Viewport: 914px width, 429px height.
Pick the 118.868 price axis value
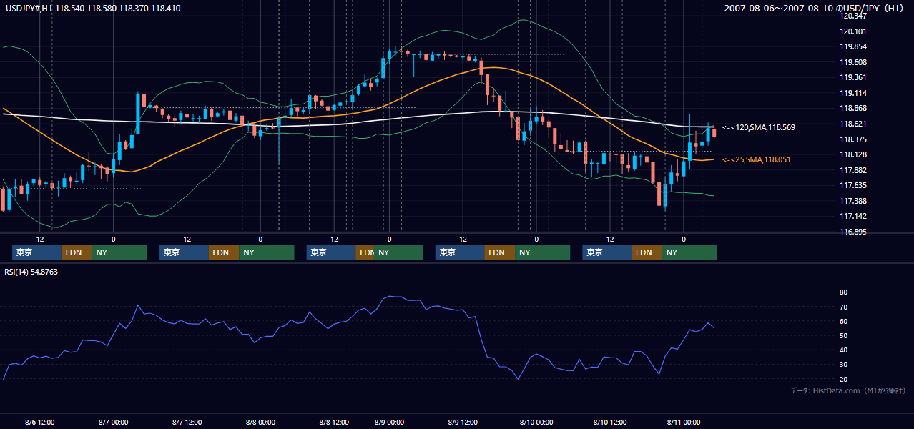(854, 109)
